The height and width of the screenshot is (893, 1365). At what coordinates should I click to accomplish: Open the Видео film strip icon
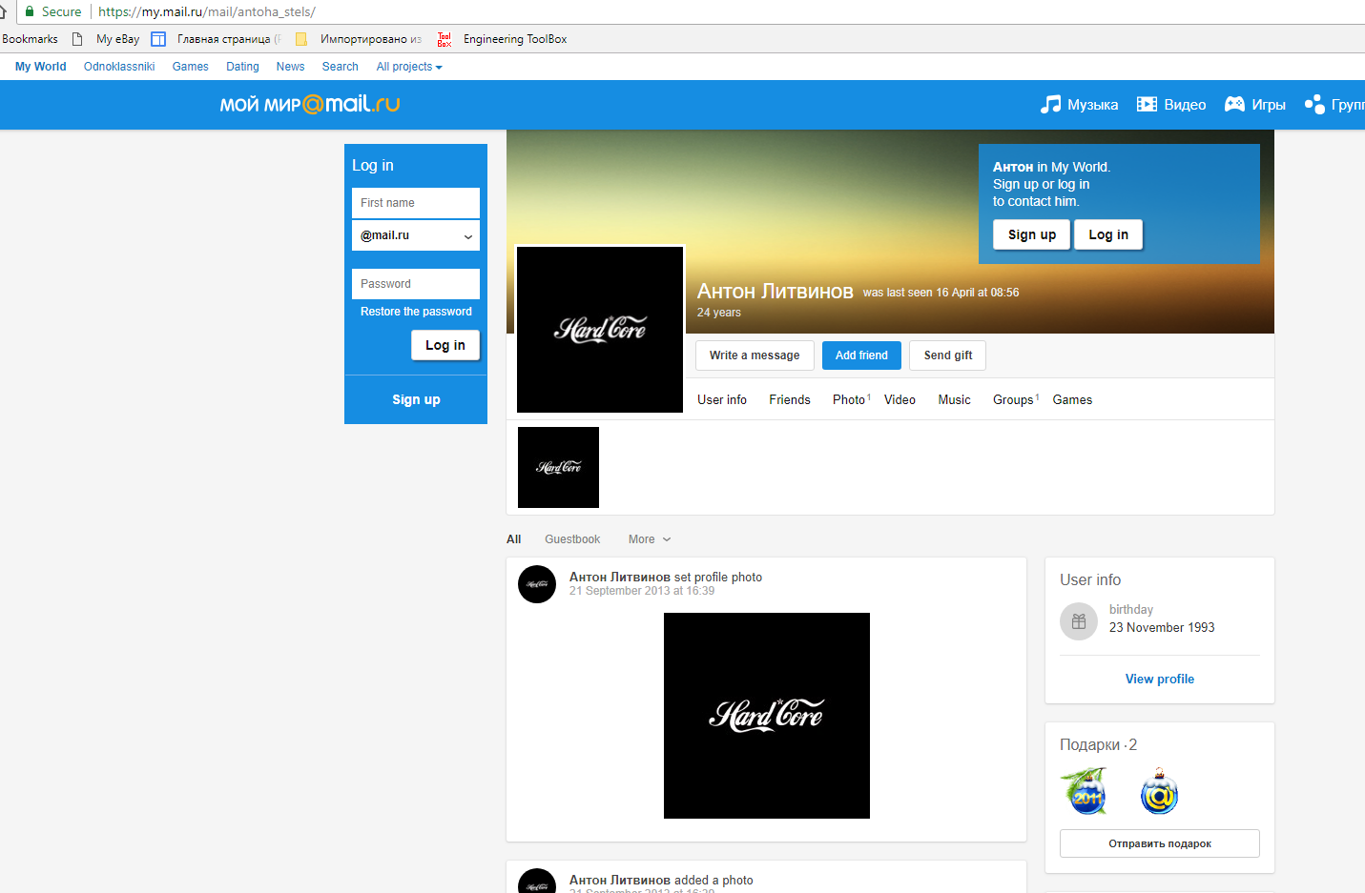point(1147,104)
